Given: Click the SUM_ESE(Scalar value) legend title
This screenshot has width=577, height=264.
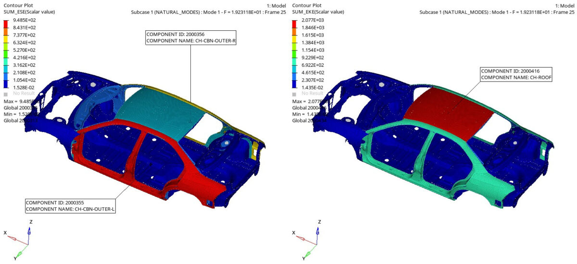Looking at the screenshot, I should tap(29, 12).
